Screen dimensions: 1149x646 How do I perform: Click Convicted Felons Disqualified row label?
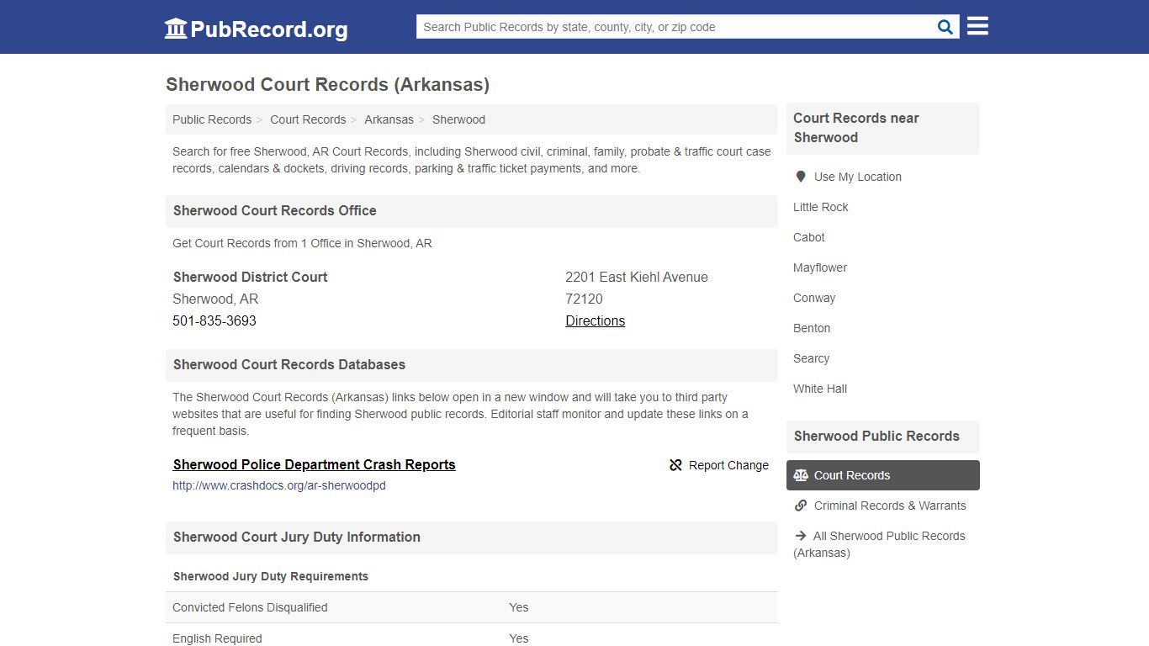tap(250, 607)
